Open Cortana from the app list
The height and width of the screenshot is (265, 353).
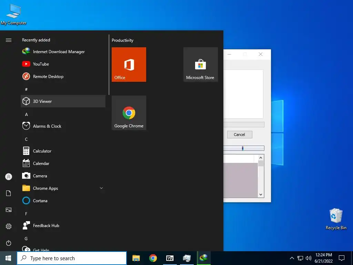[63, 200]
